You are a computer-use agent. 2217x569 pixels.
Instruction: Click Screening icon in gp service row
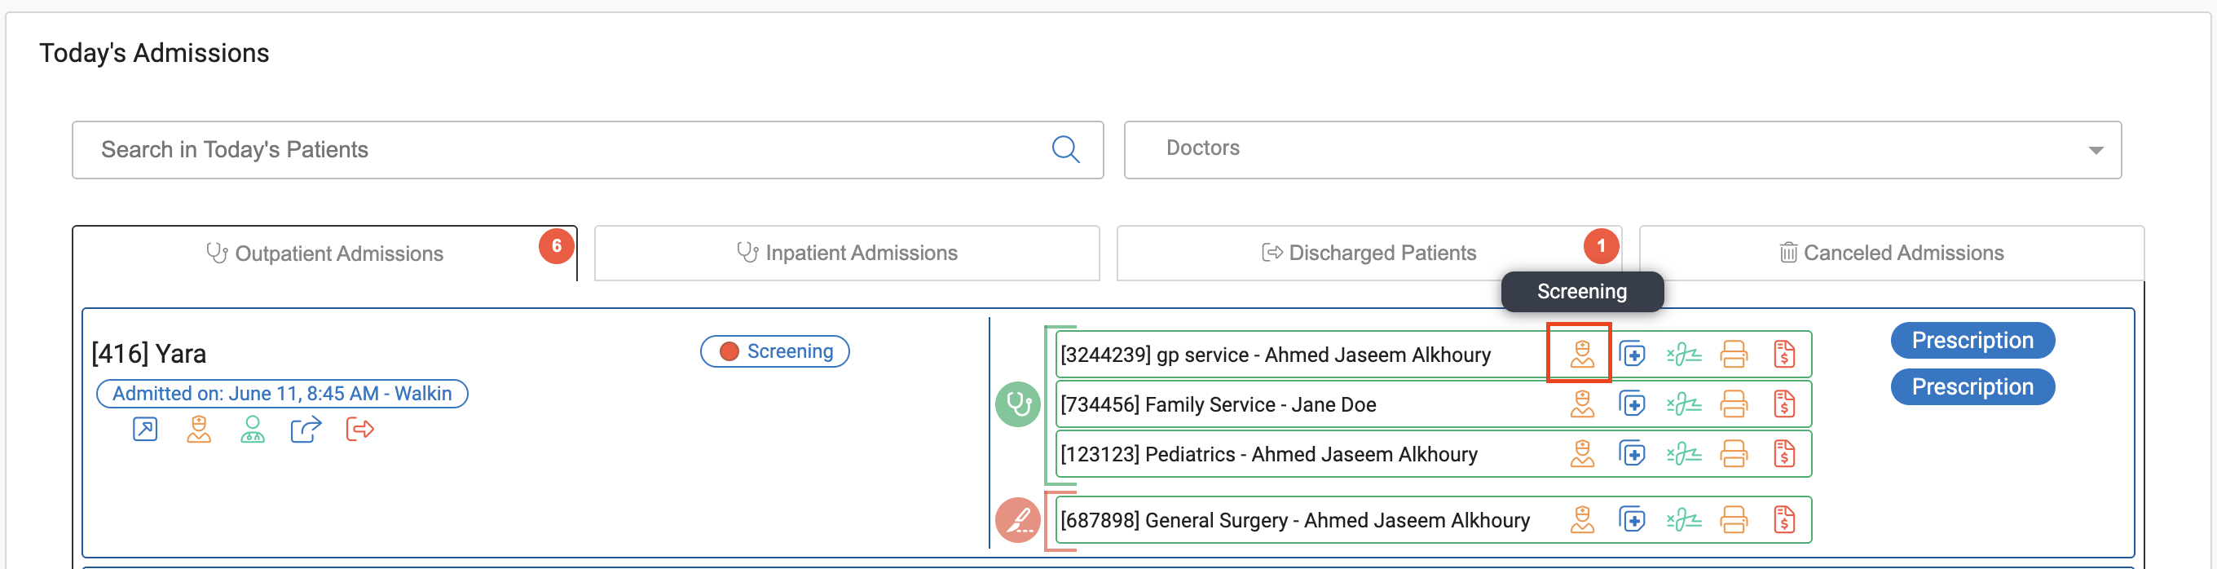point(1581,354)
